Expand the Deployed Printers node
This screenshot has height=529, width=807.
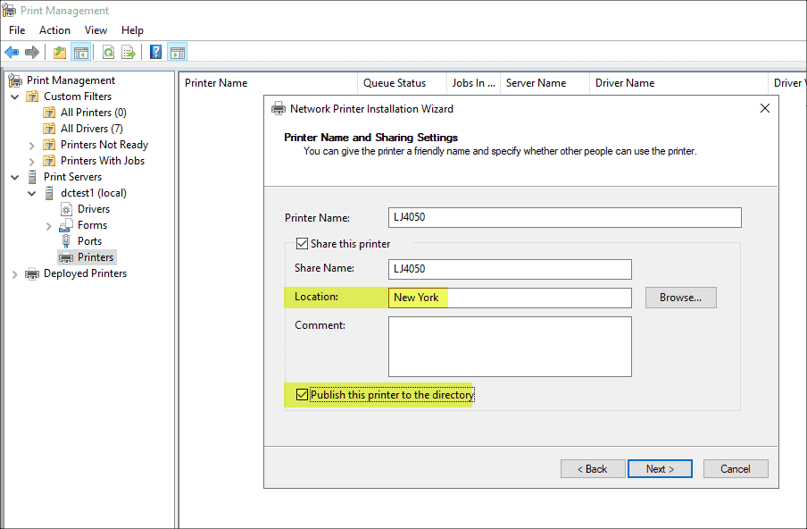pyautogui.click(x=15, y=274)
